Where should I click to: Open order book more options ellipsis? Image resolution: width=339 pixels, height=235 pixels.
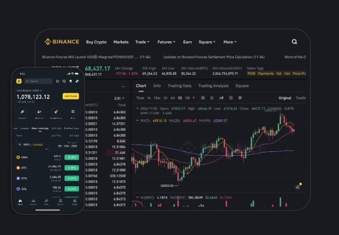123,86
